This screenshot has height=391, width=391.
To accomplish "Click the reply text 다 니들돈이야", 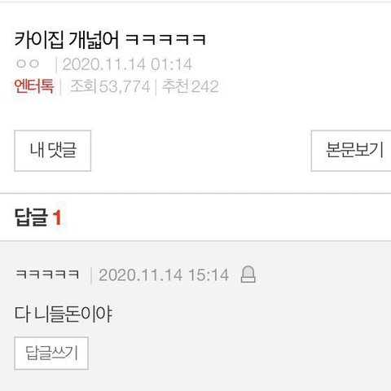I will coord(64,314).
